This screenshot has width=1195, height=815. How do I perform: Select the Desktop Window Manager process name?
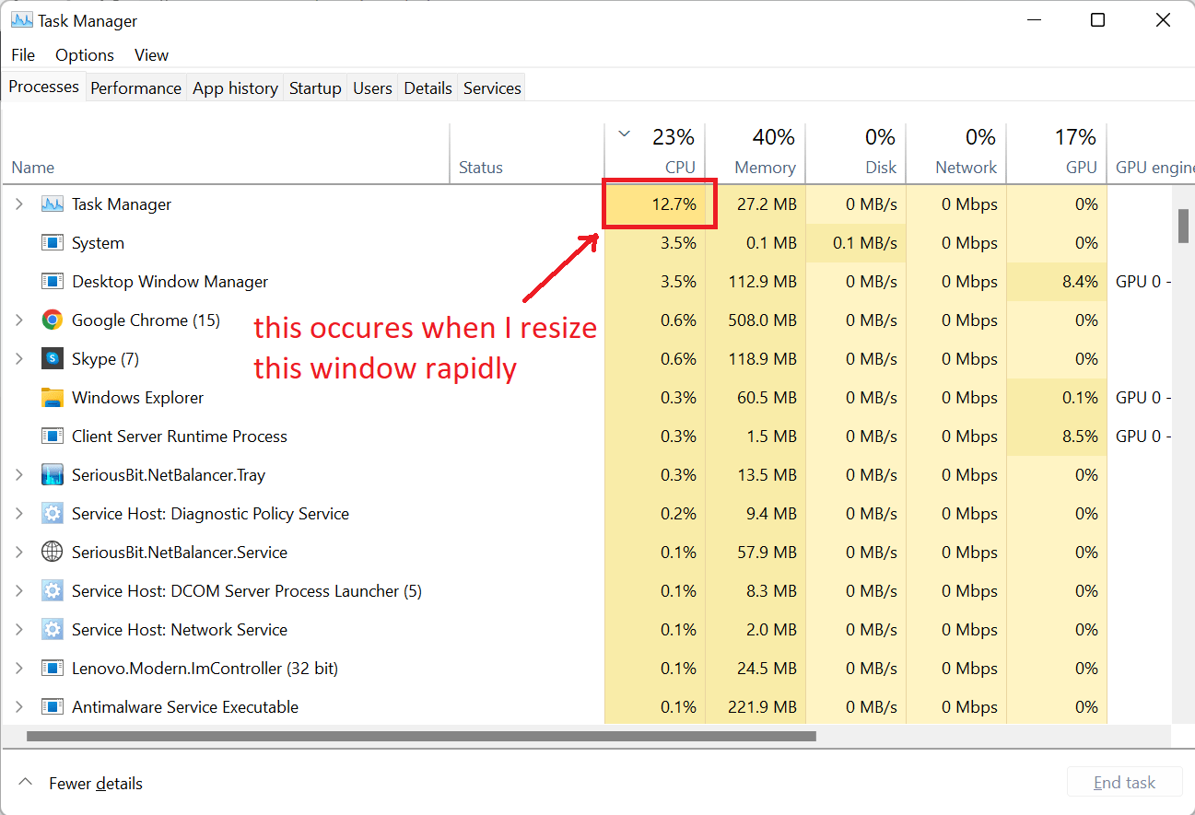click(x=170, y=282)
